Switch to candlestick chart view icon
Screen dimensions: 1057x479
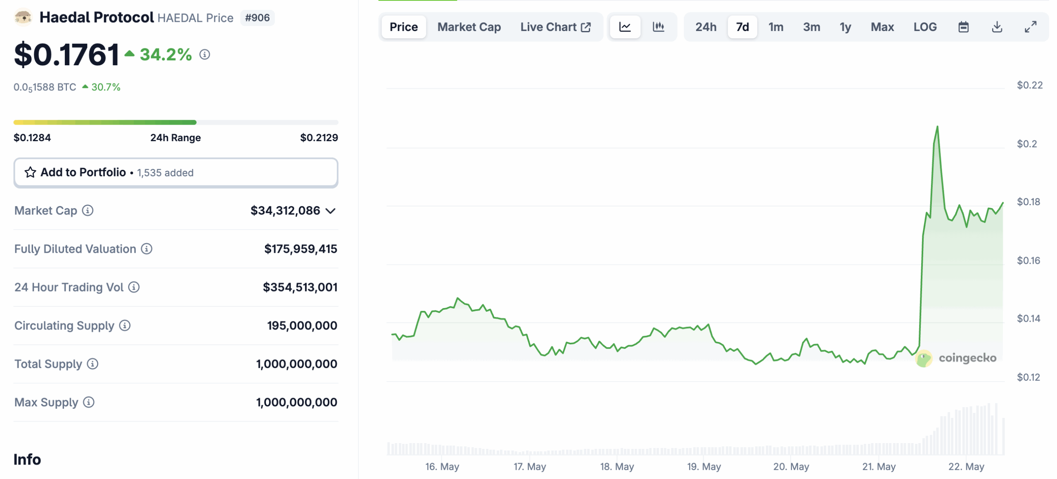coord(659,27)
